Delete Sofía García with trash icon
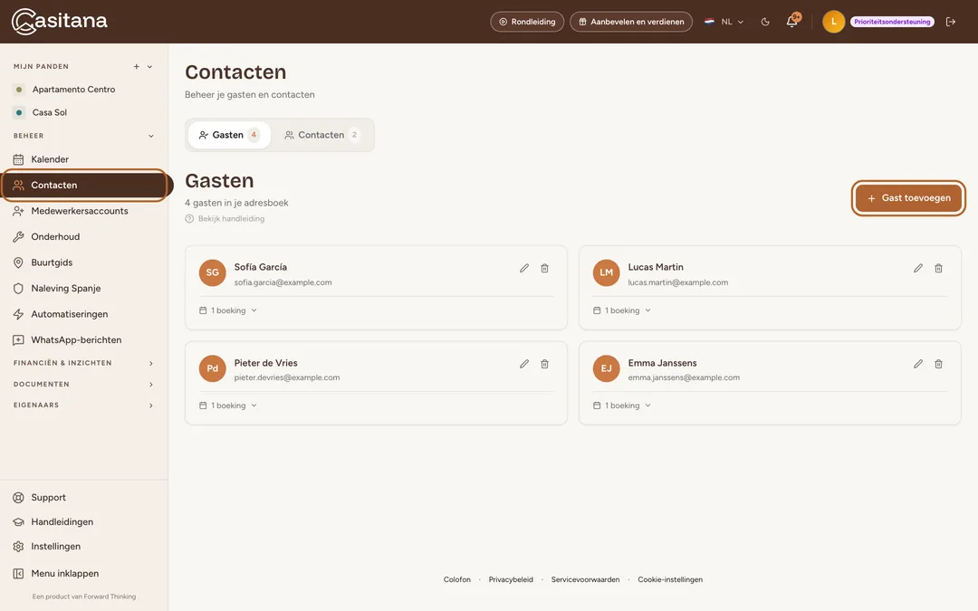 pyautogui.click(x=544, y=268)
